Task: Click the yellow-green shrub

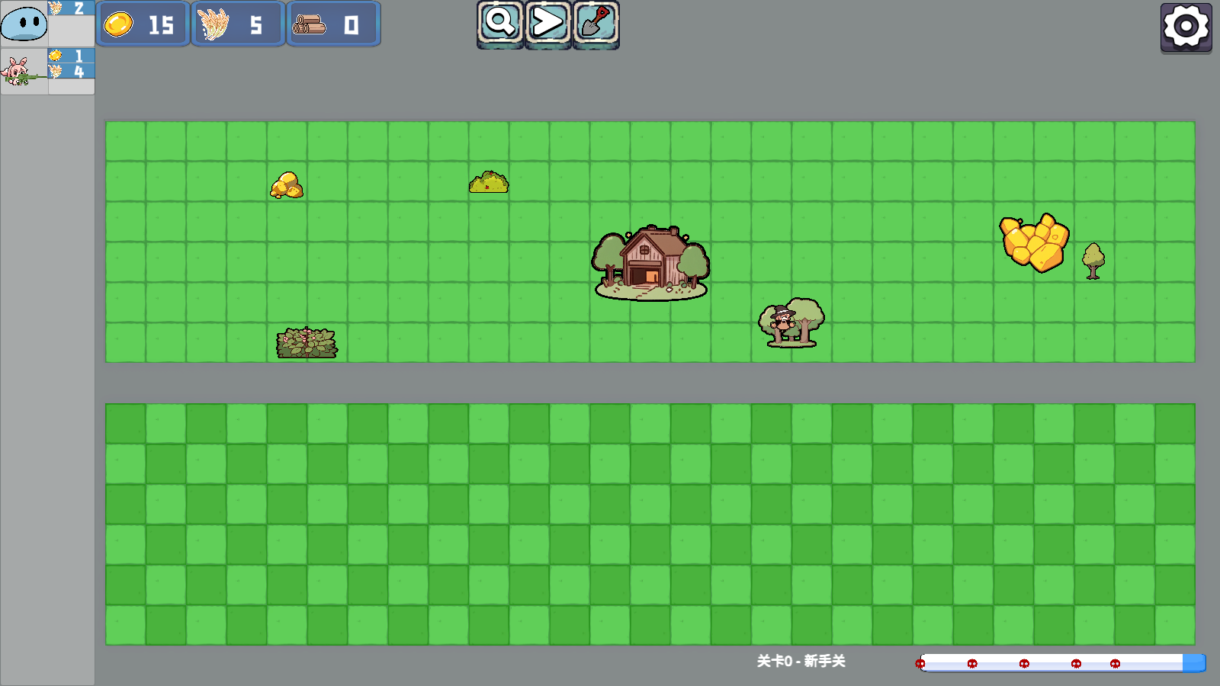Action: (x=489, y=183)
